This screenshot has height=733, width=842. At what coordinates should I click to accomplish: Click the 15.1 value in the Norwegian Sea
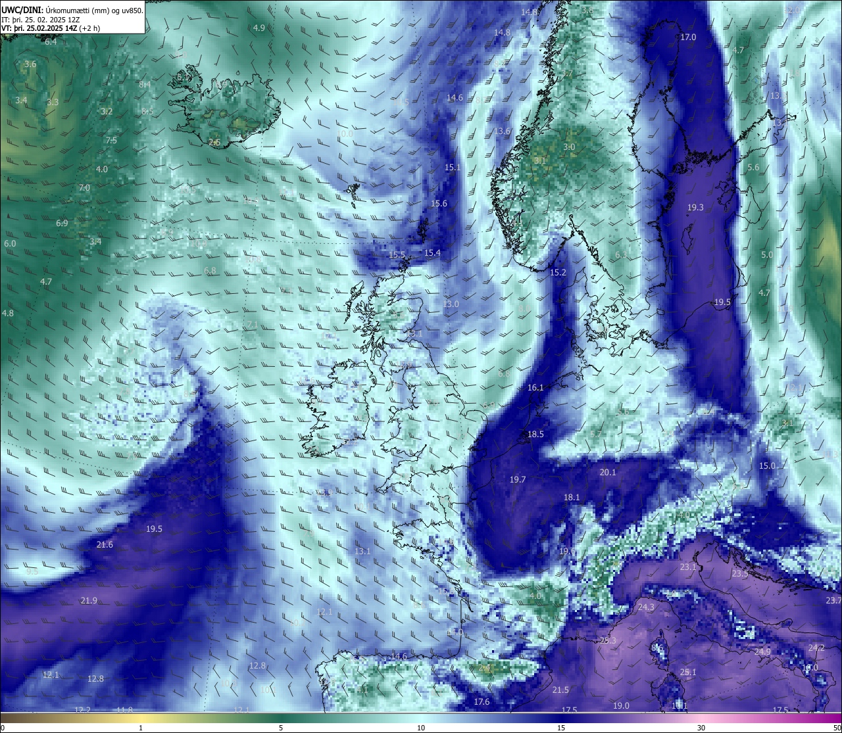(x=453, y=167)
